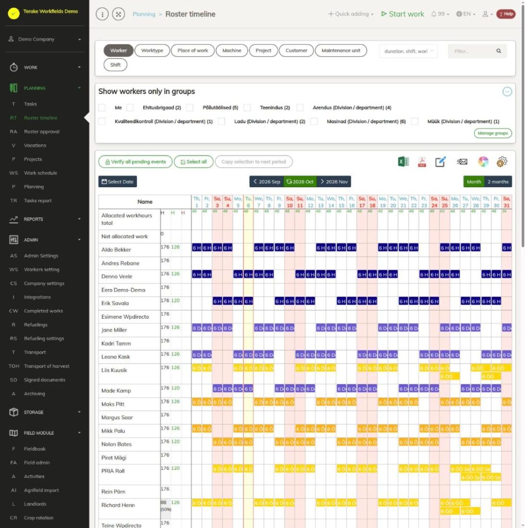Tick the Teenindus (2) checkbox
This screenshot has height=528, width=525.
coord(247,108)
